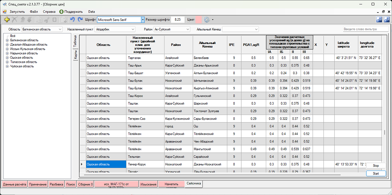Click the green dollar Поддержать icon
392x195 pixels.
tap(61, 12)
